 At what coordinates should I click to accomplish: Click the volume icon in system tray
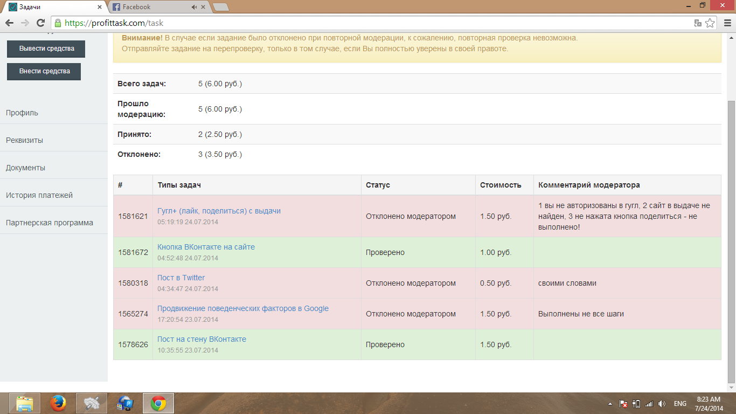662,404
